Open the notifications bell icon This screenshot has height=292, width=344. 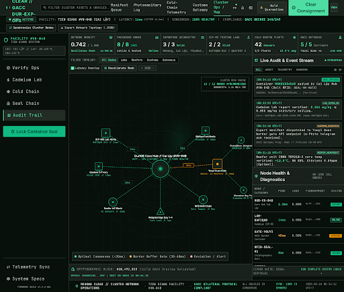pyautogui.click(x=243, y=8)
